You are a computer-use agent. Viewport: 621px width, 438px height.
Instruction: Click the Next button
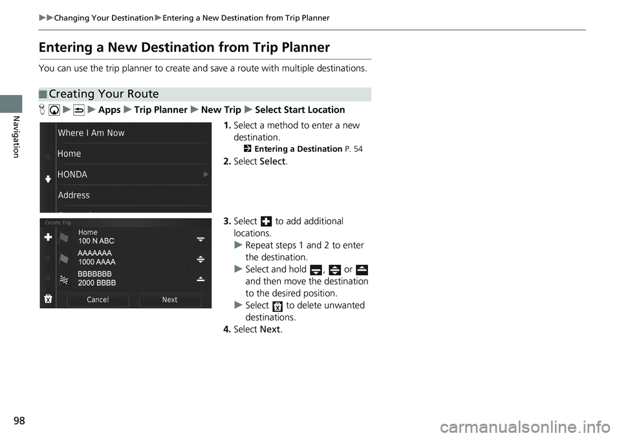click(169, 300)
